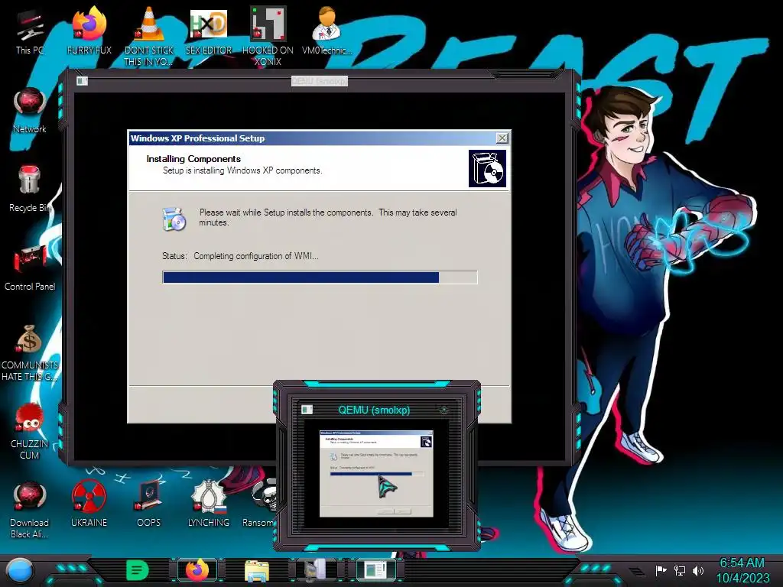Click the Start orb button

click(x=20, y=570)
